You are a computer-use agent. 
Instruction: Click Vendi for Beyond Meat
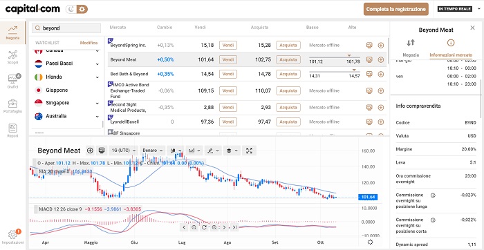point(227,59)
